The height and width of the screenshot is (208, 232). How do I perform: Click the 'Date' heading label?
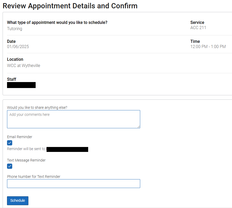tap(11, 41)
